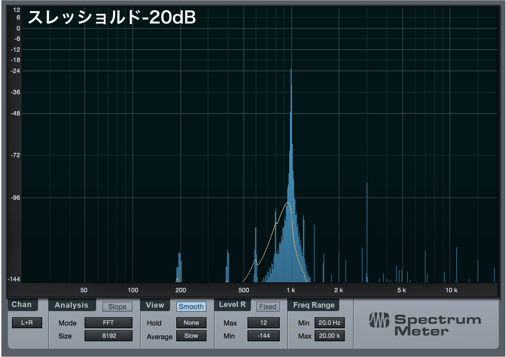Open the FFT mode dropdown
This screenshot has height=357, width=506.
tap(109, 323)
